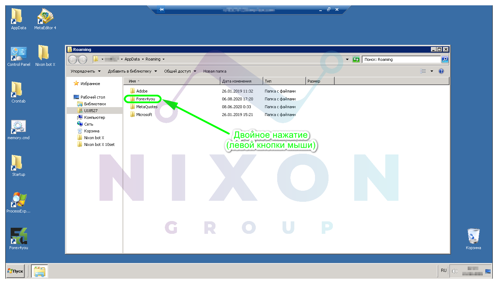Select the ProcessExp desktop shortcut
The height and width of the screenshot is (284, 498).
[x=19, y=202]
